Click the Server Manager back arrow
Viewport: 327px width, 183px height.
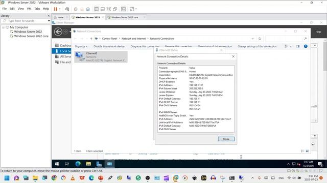point(58,32)
